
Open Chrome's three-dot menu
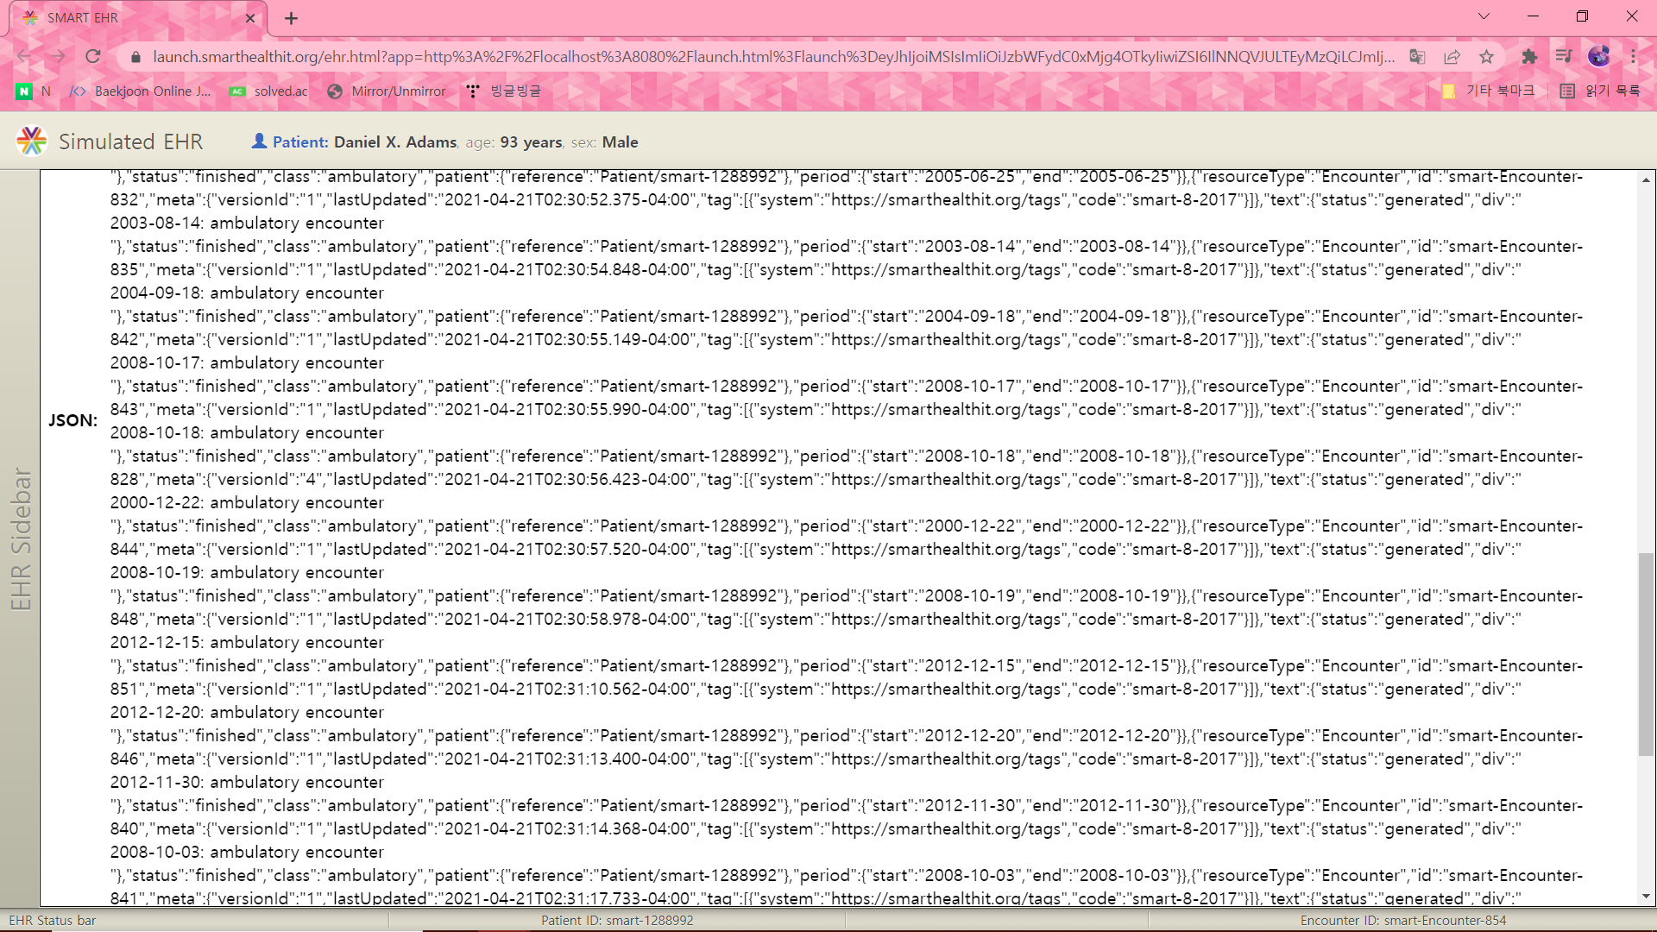(1633, 57)
